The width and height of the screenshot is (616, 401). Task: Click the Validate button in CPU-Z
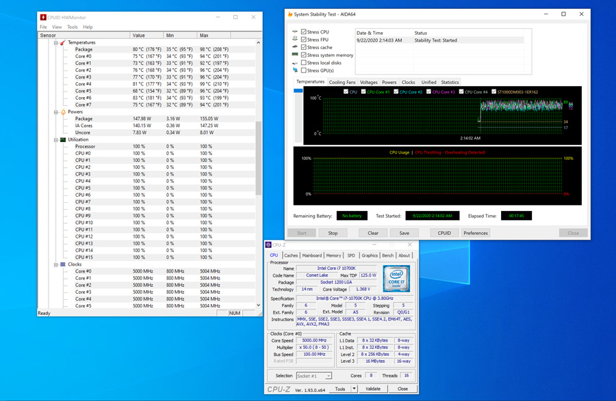click(373, 389)
